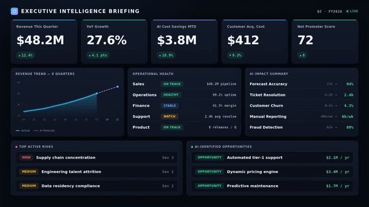This screenshot has width=369, height=207.
Task: Click the Top Active Risks heading
Action: (36, 147)
